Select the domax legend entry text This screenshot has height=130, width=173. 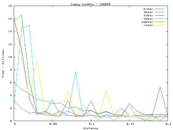click(x=148, y=12)
